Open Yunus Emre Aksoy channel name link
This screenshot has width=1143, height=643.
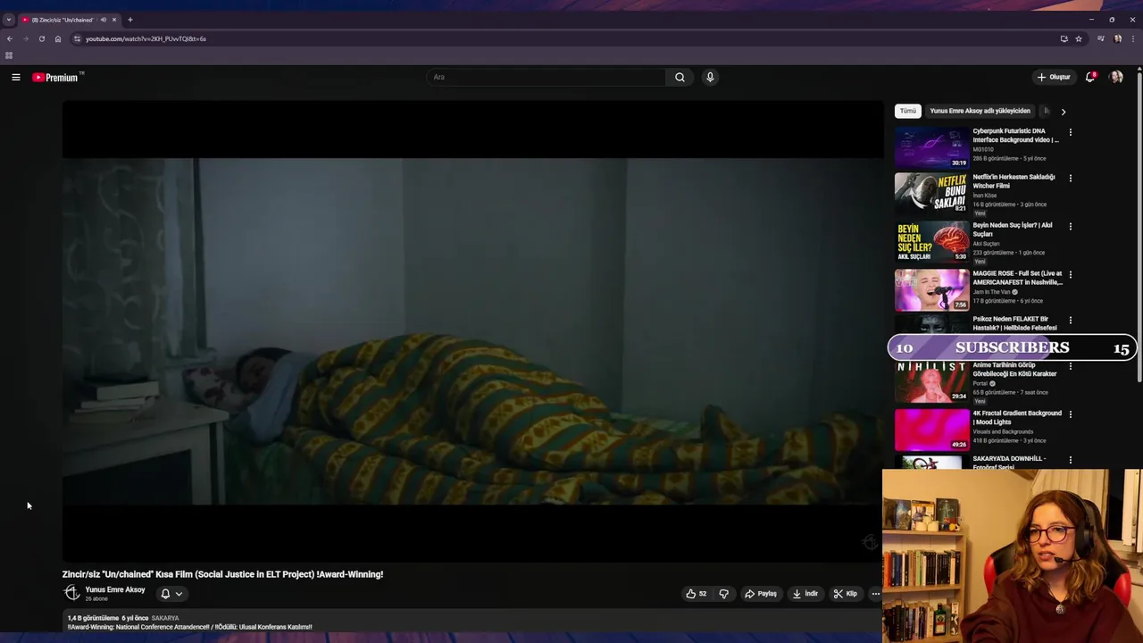tap(115, 590)
